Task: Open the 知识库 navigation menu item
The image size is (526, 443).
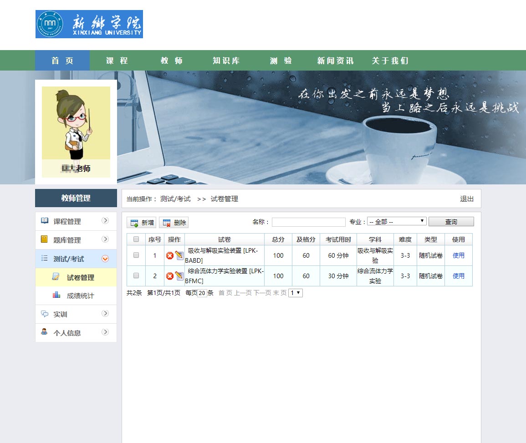Action: [x=226, y=61]
